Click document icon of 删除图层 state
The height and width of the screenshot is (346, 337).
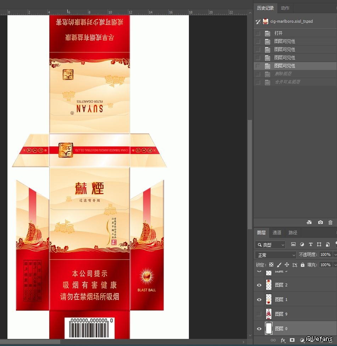(x=267, y=74)
